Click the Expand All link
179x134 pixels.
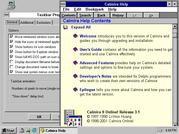[x=81, y=27]
